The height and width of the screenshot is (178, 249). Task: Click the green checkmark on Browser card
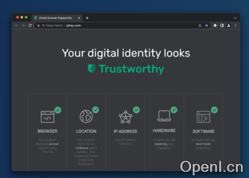(x=58, y=110)
